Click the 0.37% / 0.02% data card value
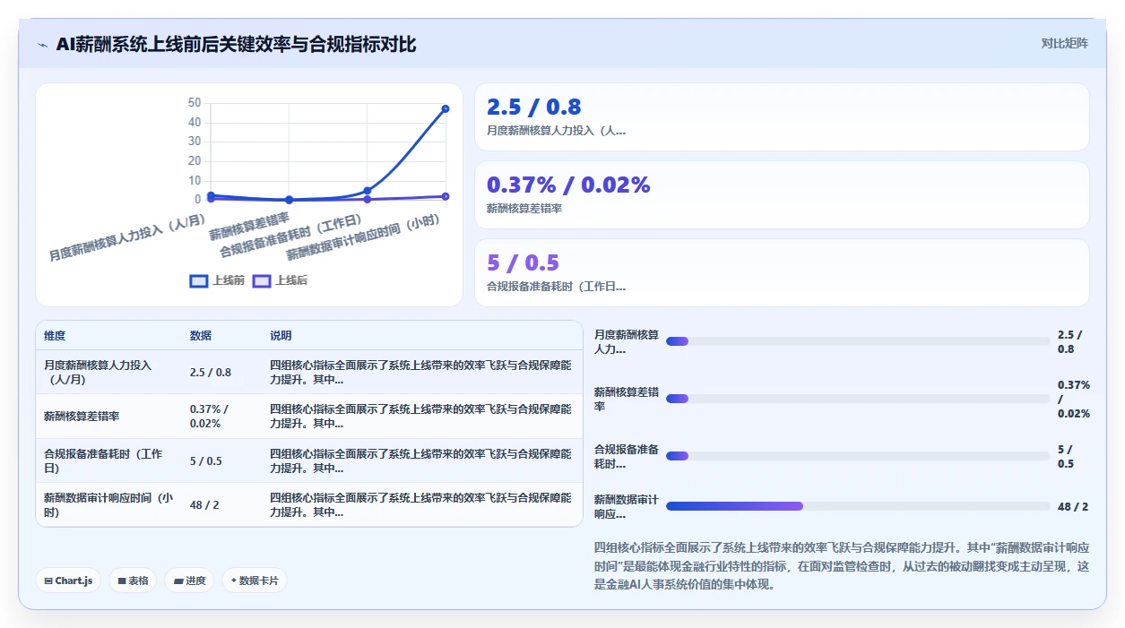This screenshot has width=1125, height=628. (568, 185)
